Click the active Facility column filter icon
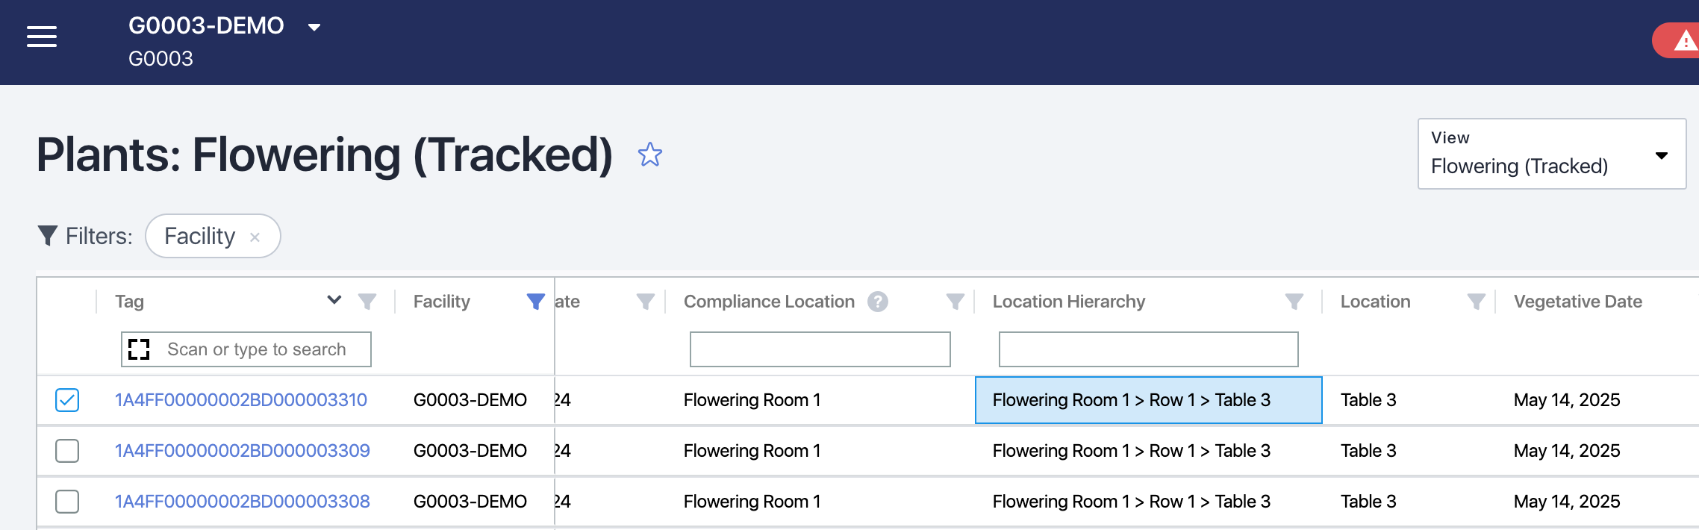This screenshot has width=1699, height=530. pos(535,302)
